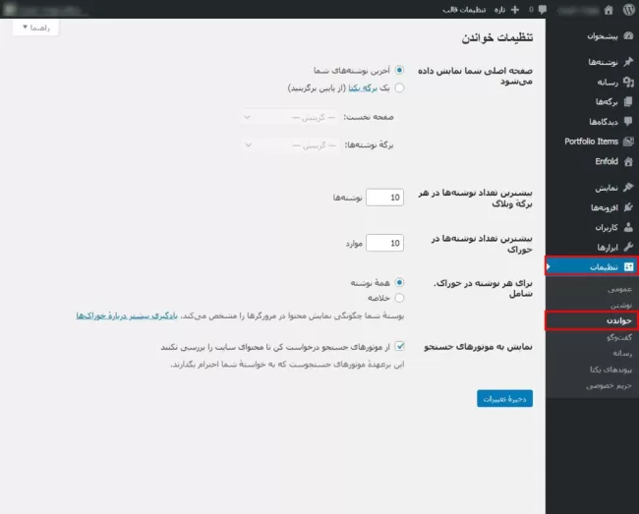The width and height of the screenshot is (639, 514).
Task: Open the Dashboard (پیشخوان) gauge icon
Action: pos(629,36)
